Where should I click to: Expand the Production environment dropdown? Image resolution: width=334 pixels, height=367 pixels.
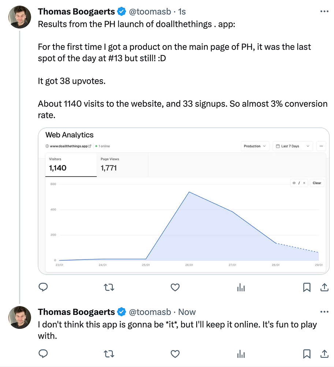coord(255,146)
